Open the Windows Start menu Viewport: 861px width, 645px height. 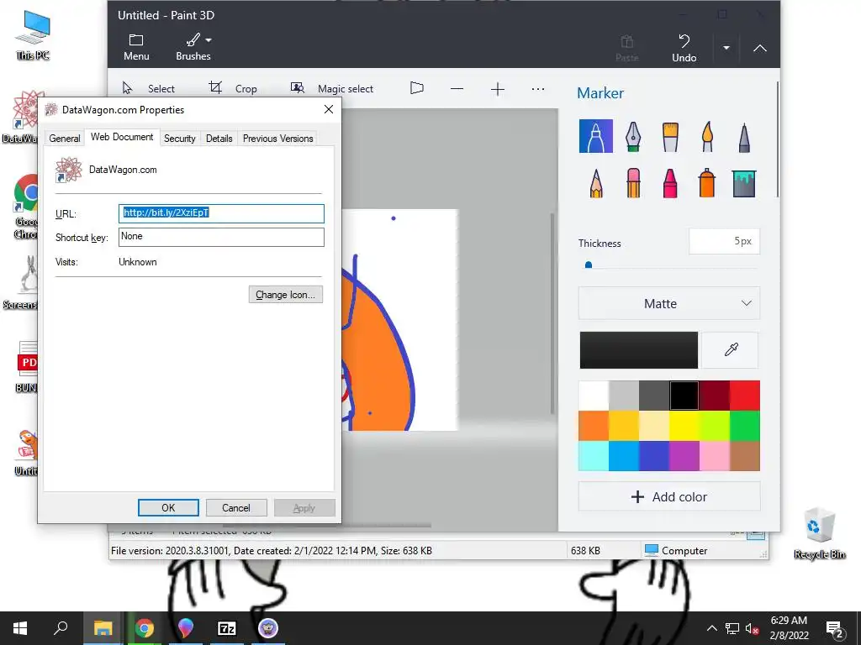pyautogui.click(x=20, y=628)
